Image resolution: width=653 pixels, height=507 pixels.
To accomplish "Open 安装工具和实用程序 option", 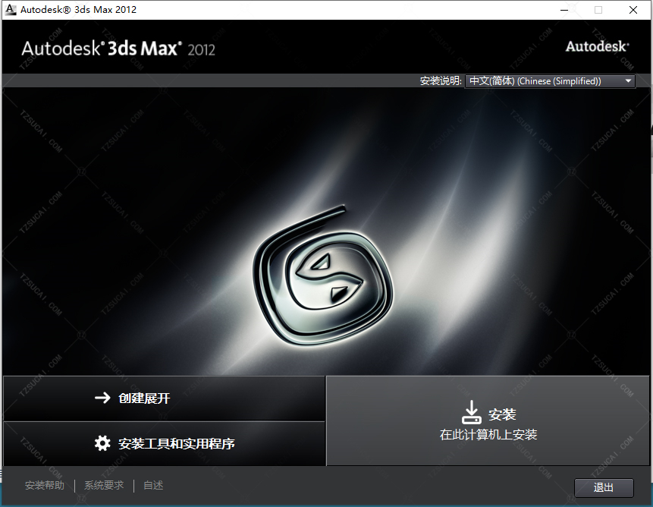I will tap(164, 443).
